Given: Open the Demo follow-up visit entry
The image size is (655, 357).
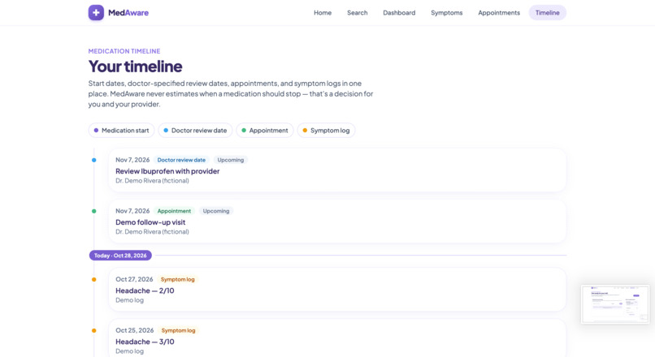Looking at the screenshot, I should [337, 222].
